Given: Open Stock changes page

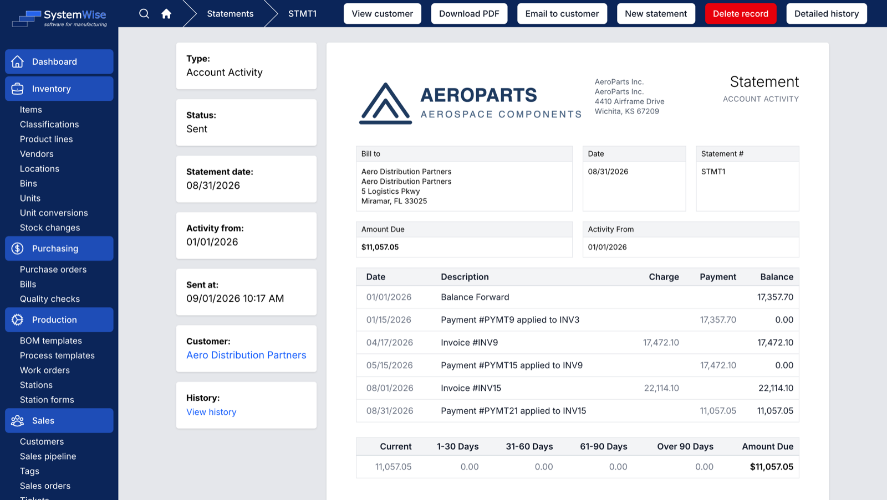Looking at the screenshot, I should click(x=50, y=228).
